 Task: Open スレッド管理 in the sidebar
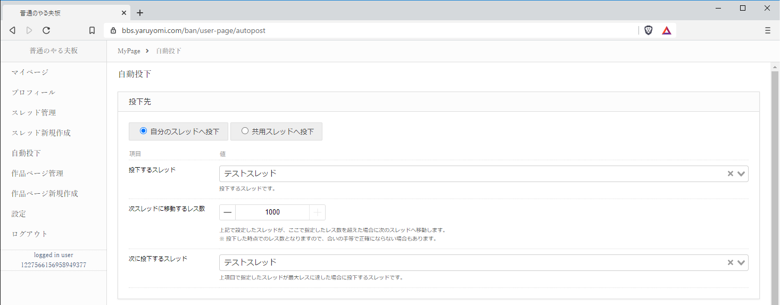click(34, 113)
